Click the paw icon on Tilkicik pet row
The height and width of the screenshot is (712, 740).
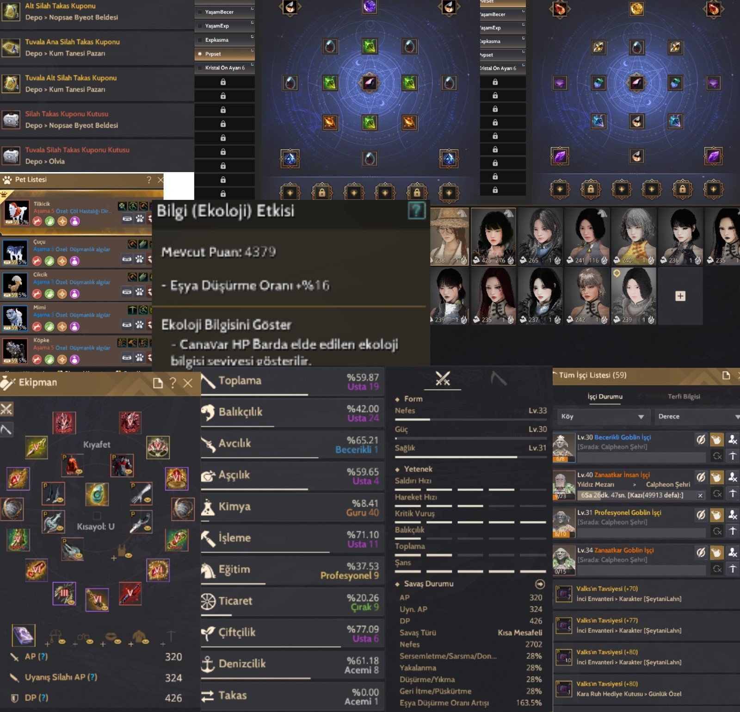pos(139,218)
